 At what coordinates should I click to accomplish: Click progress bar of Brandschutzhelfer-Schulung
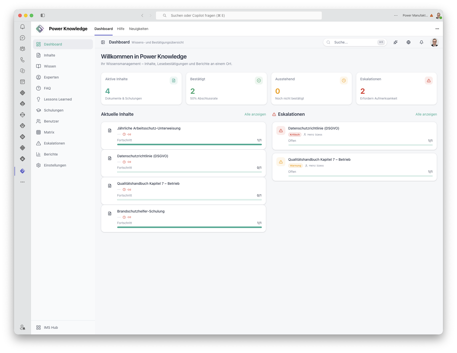pos(189,227)
